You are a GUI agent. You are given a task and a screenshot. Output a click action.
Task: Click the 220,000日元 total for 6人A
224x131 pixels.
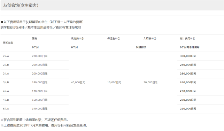click(188, 109)
